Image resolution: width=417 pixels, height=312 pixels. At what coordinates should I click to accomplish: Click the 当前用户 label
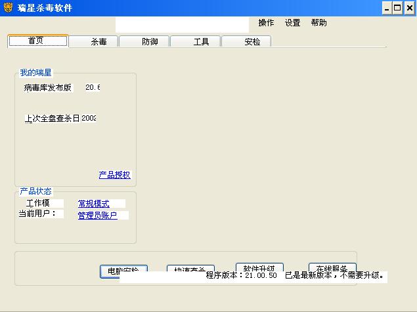pos(37,214)
